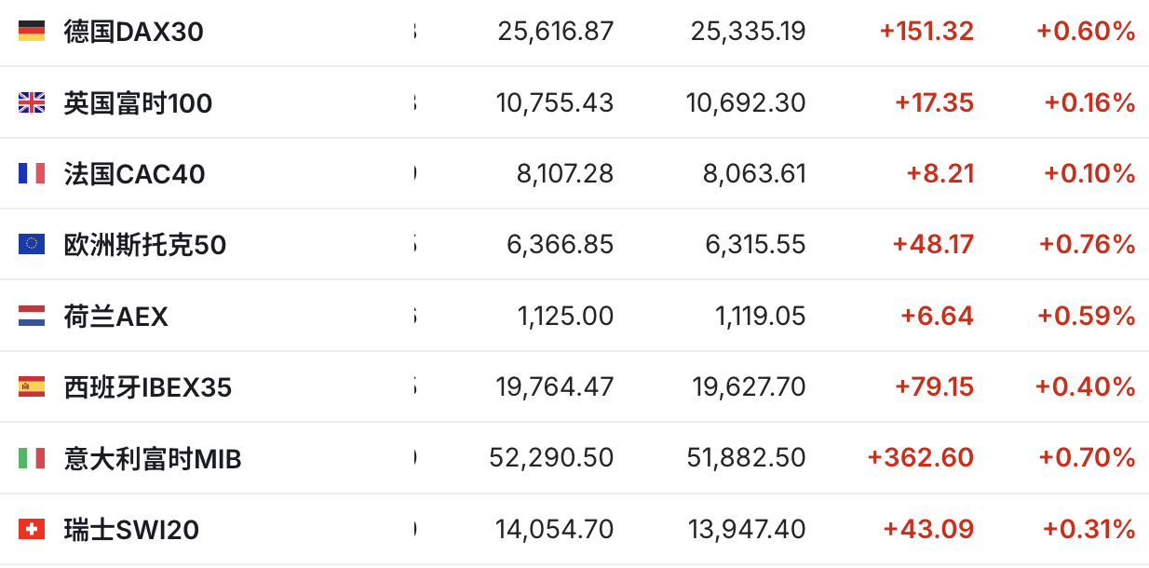Open the 法国CAC40 index link
Screen dimensions: 1149x568
tap(134, 173)
